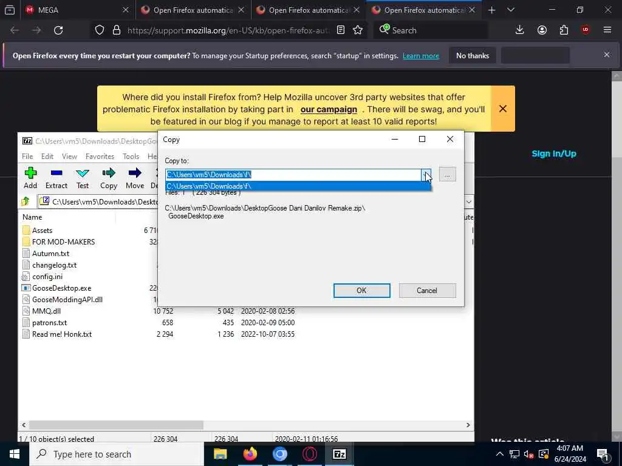Confirm the copy with OK
622x466 pixels.
click(x=362, y=291)
